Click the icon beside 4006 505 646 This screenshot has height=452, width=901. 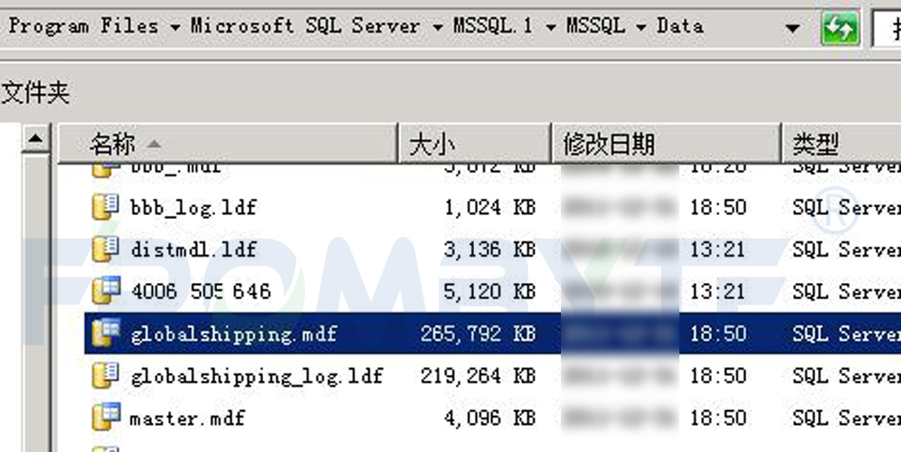tap(107, 290)
